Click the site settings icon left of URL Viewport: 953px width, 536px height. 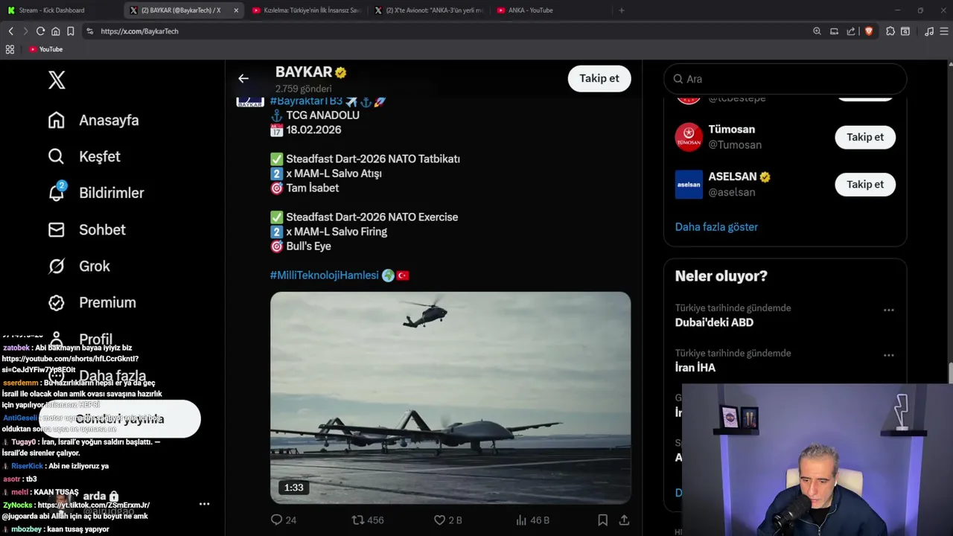pos(89,31)
